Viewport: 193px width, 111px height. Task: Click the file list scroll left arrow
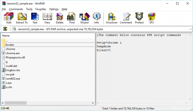click(x=3, y=103)
